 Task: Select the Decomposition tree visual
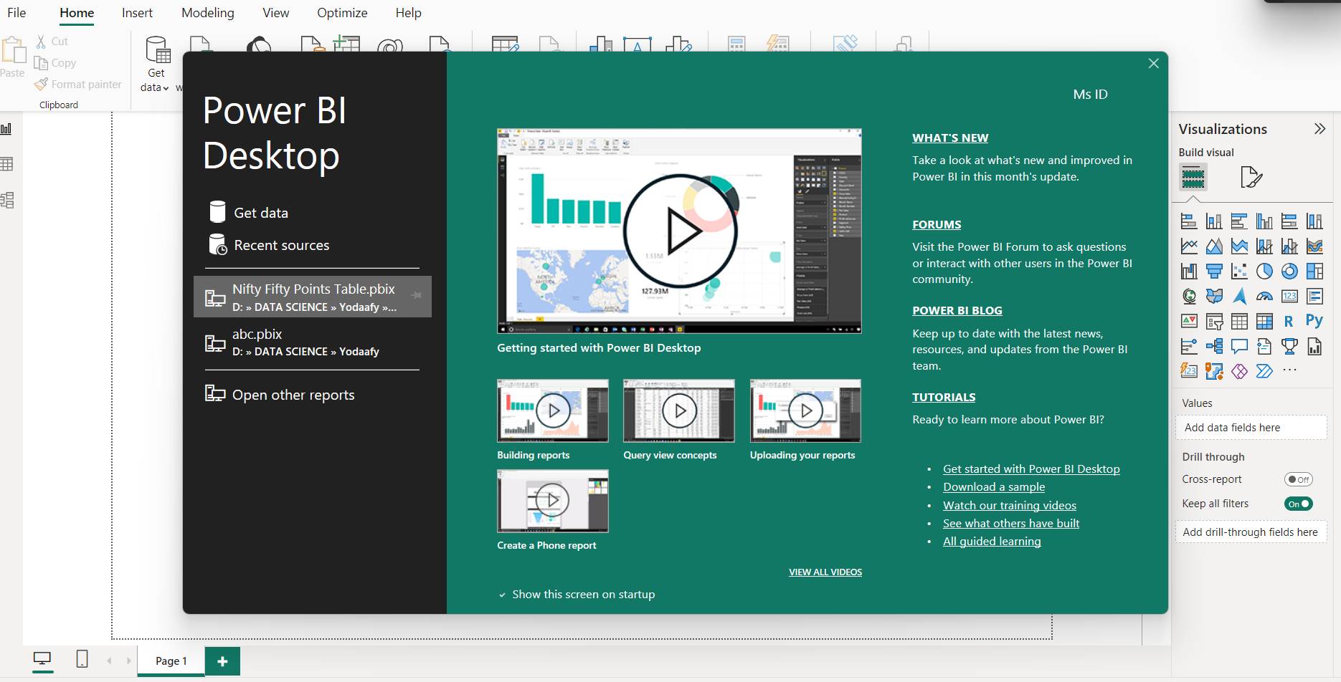pyautogui.click(x=1214, y=347)
